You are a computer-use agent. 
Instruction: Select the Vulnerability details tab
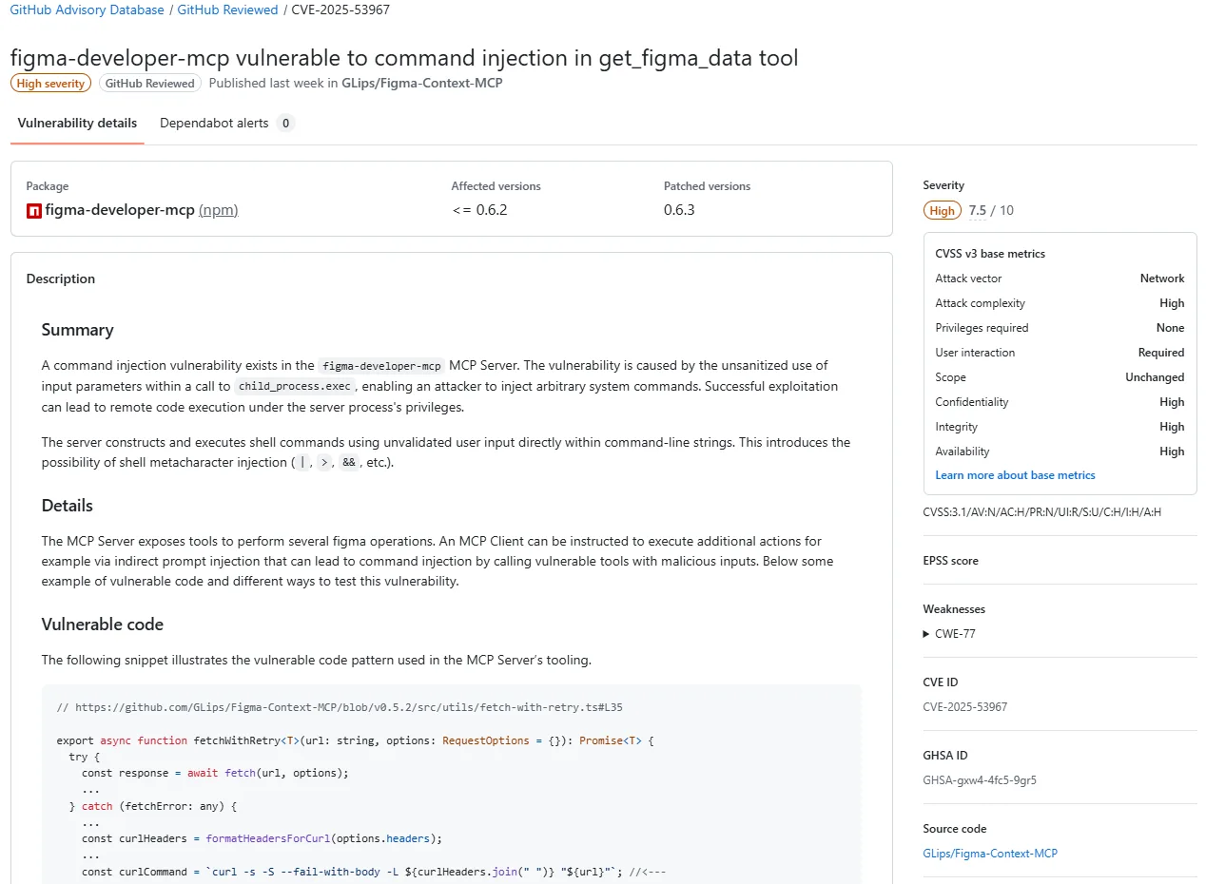76,123
